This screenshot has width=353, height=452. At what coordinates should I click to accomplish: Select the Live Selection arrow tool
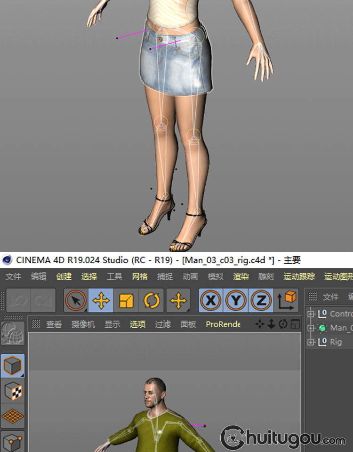pos(76,300)
